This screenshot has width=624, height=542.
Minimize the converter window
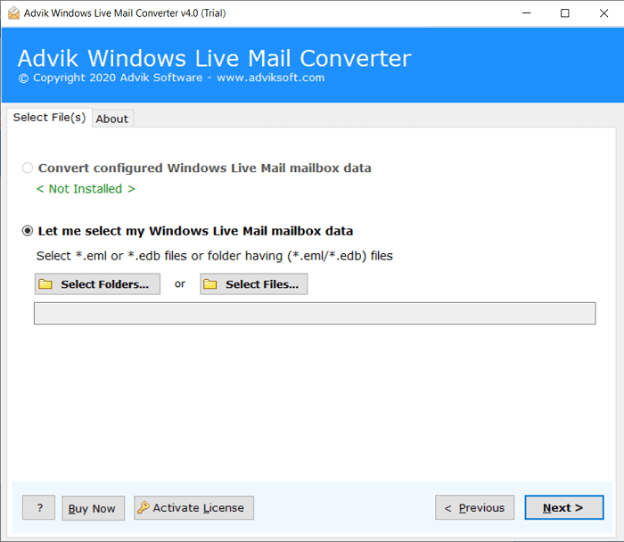pos(527,13)
